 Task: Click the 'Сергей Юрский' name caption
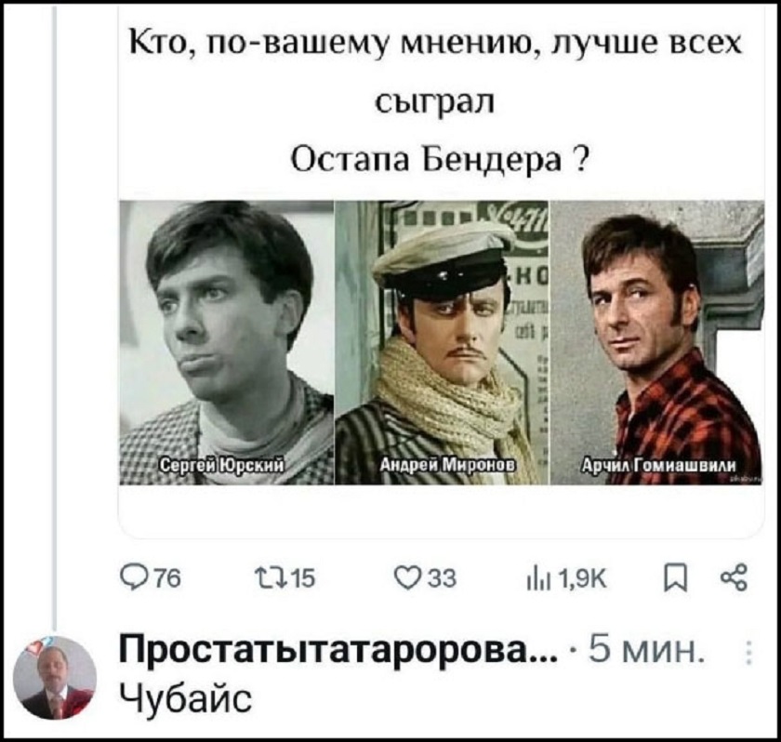[223, 466]
